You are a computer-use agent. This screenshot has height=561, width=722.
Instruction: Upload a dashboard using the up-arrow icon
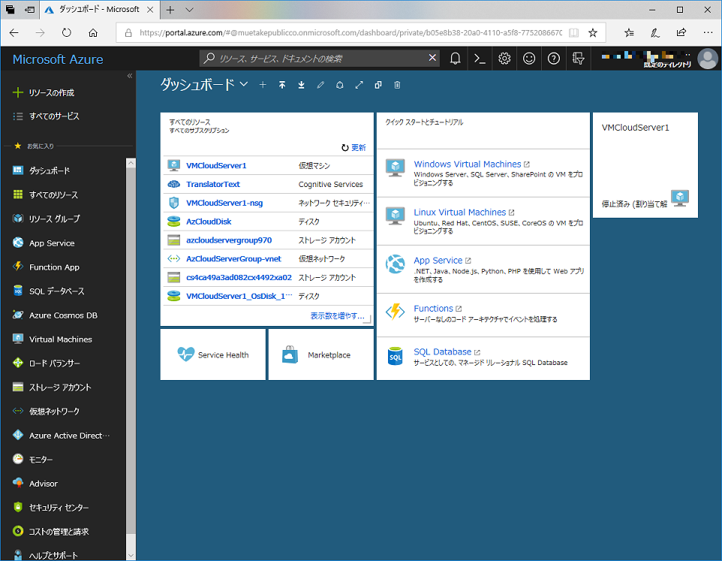coord(281,85)
